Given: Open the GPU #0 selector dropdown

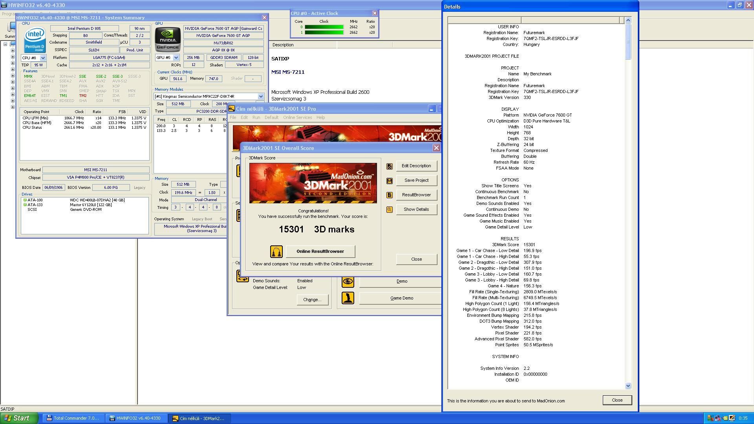Looking at the screenshot, I should (x=176, y=58).
